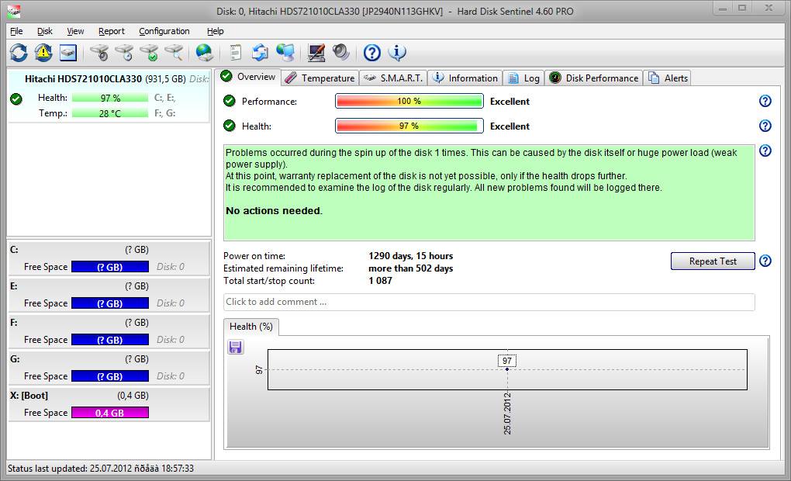The width and height of the screenshot is (791, 481).
Task: Open the Disk menu
Action: (45, 31)
